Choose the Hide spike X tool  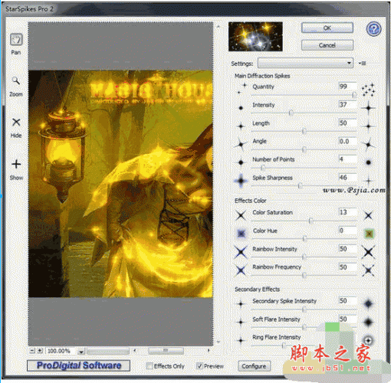click(x=16, y=123)
